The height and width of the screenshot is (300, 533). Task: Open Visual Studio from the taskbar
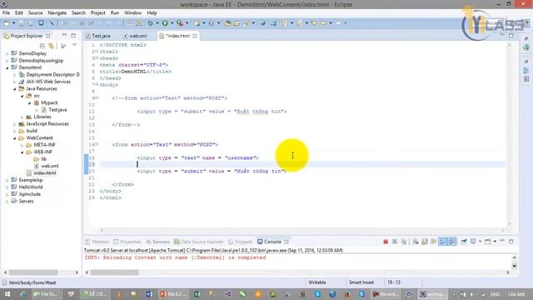point(228,294)
